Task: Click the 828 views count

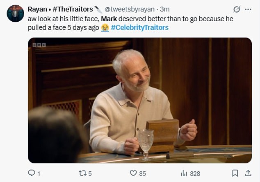Action: pos(195,174)
